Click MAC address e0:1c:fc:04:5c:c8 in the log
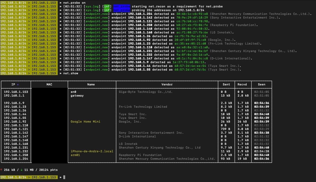 (x=192, y=59)
